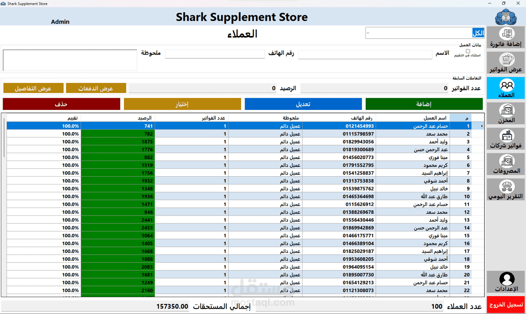
Task: Select customer وليد أحمد in row 13
Action: 413,220
